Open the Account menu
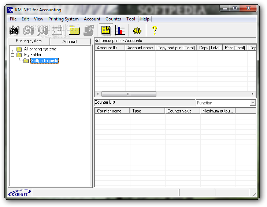The image size is (267, 207). point(92,19)
